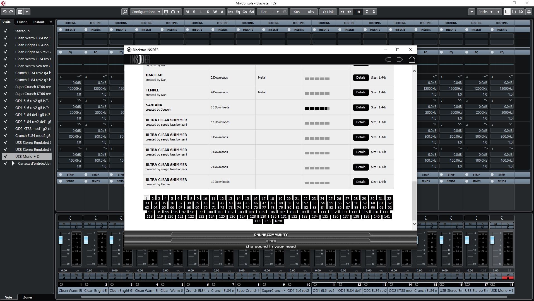The image size is (534, 301).
Task: Open the channel search magnifier
Action: click(x=125, y=12)
